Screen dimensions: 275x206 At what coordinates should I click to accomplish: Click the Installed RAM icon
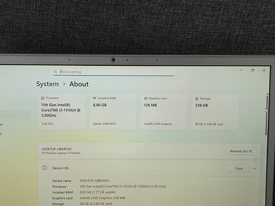(95, 98)
